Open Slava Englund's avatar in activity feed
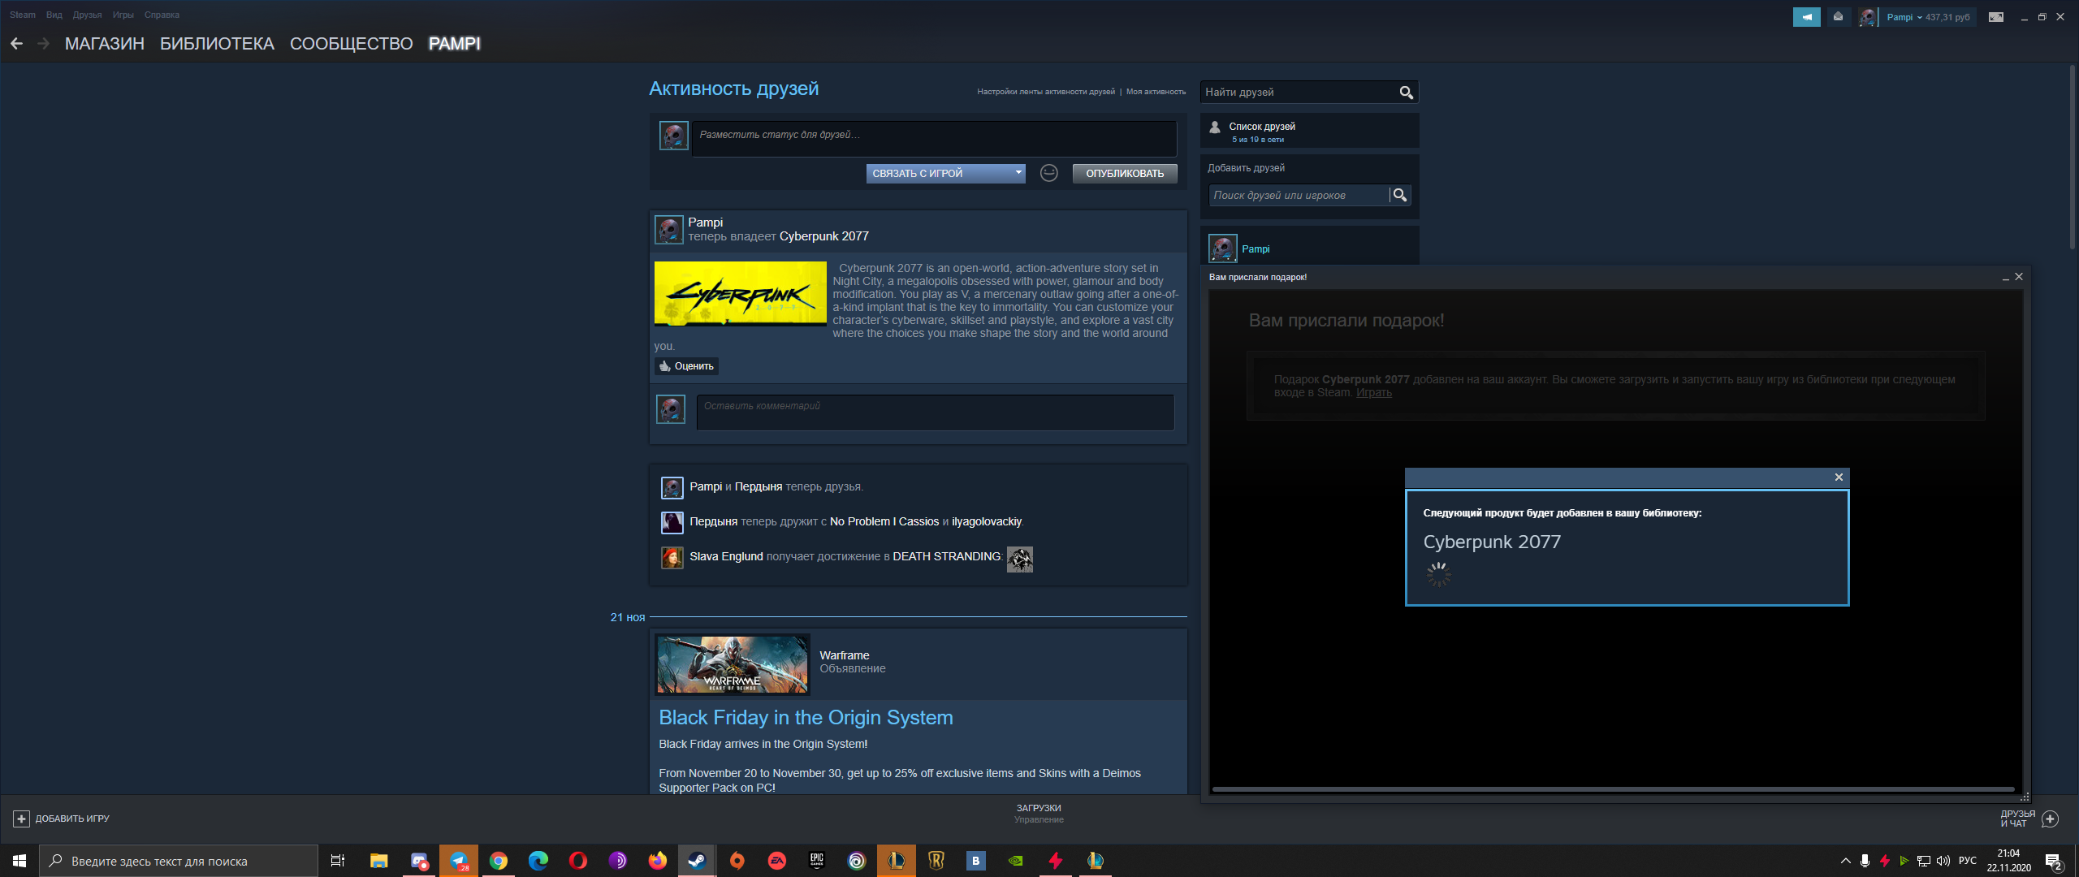This screenshot has width=2079, height=877. coord(672,557)
